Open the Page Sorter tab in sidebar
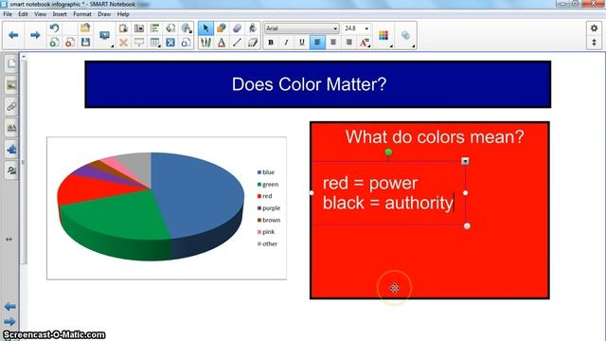This screenshot has width=606, height=341. (x=11, y=63)
